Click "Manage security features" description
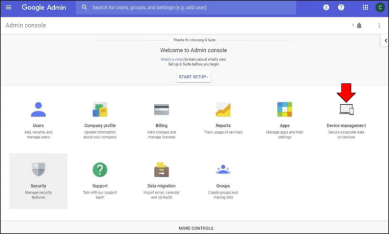 tap(38, 195)
